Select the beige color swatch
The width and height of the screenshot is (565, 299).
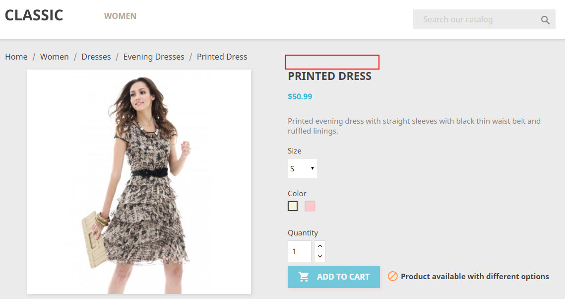(293, 206)
